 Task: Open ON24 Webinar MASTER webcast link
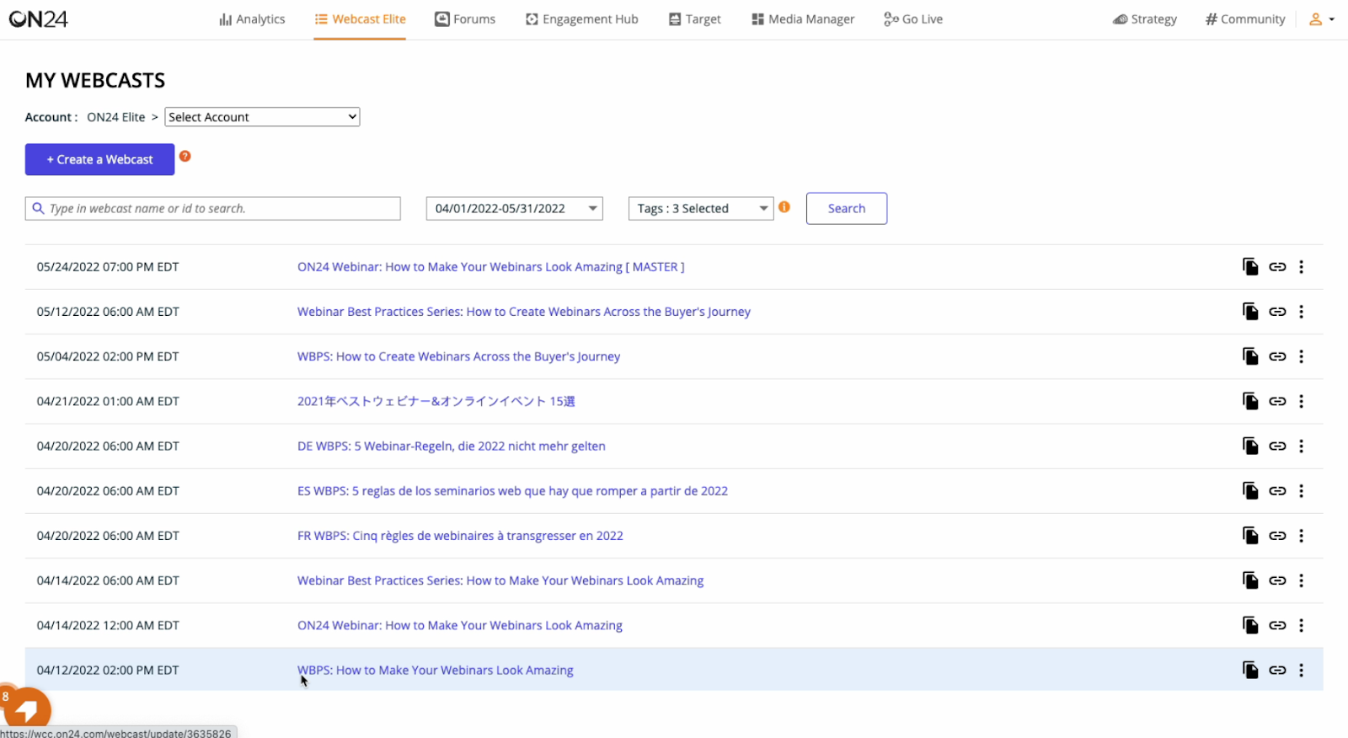491,267
